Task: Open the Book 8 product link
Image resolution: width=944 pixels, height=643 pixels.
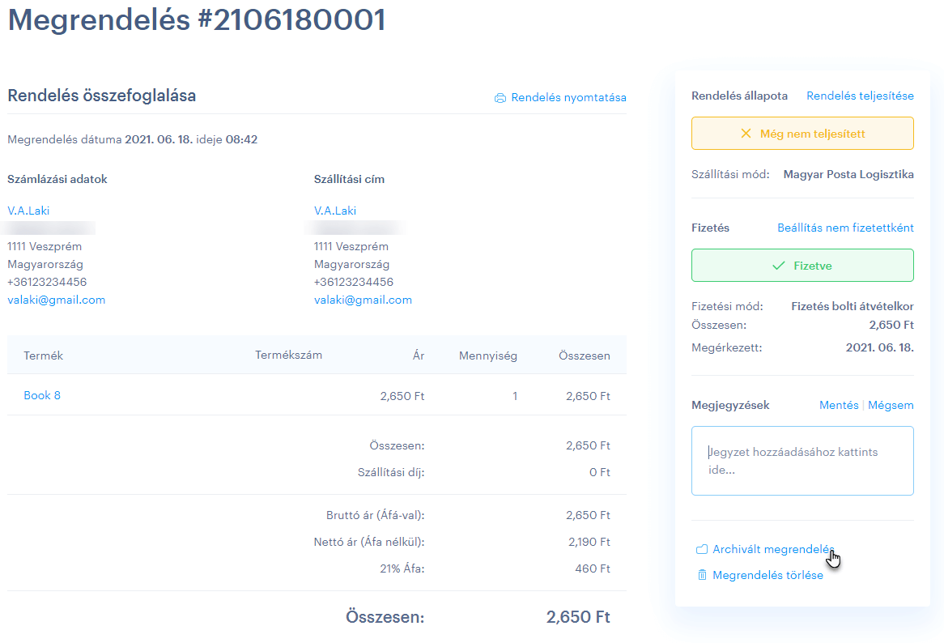Action: tap(42, 395)
